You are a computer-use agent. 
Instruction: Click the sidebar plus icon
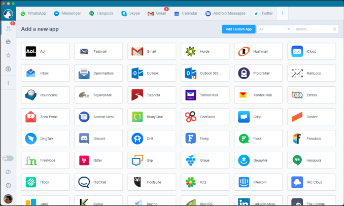[8, 83]
